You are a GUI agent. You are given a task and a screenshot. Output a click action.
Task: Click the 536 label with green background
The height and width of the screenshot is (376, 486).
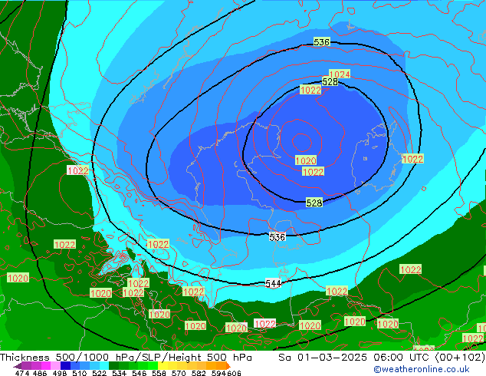pyautogui.click(x=321, y=42)
